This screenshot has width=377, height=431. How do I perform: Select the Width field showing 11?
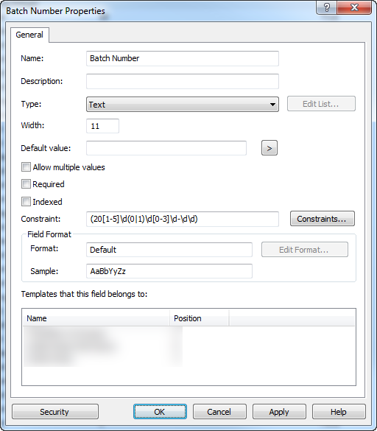click(102, 126)
